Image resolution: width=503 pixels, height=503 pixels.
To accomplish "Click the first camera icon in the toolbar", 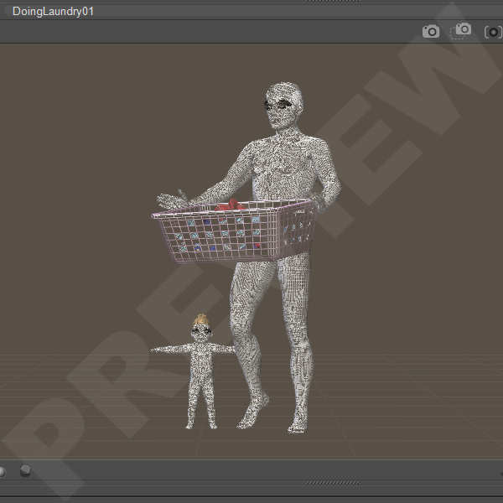I will [431, 32].
